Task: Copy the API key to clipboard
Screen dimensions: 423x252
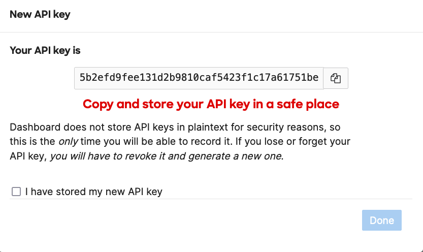Action: (336, 78)
